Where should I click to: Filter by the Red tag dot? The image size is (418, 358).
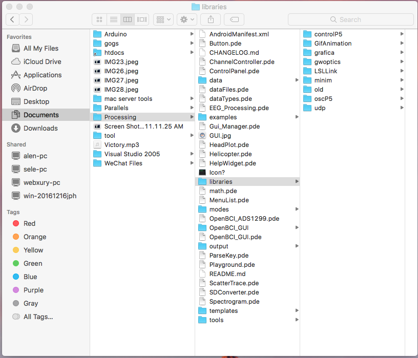coord(16,223)
